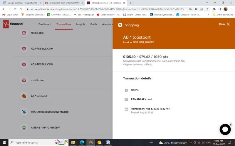Open the tab search chevron
This screenshot has width=235, height=146.
[207, 3]
